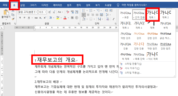Toggle left alignment button
Viewport: 178px width, 96px height.
click(84, 15)
